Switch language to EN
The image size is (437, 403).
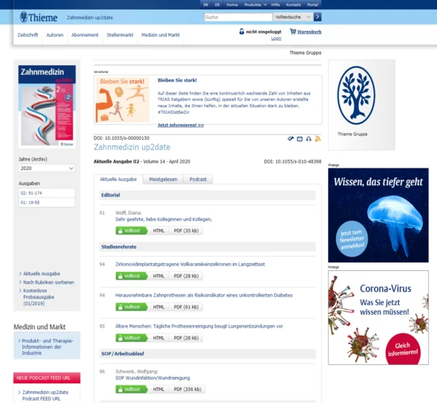click(206, 5)
